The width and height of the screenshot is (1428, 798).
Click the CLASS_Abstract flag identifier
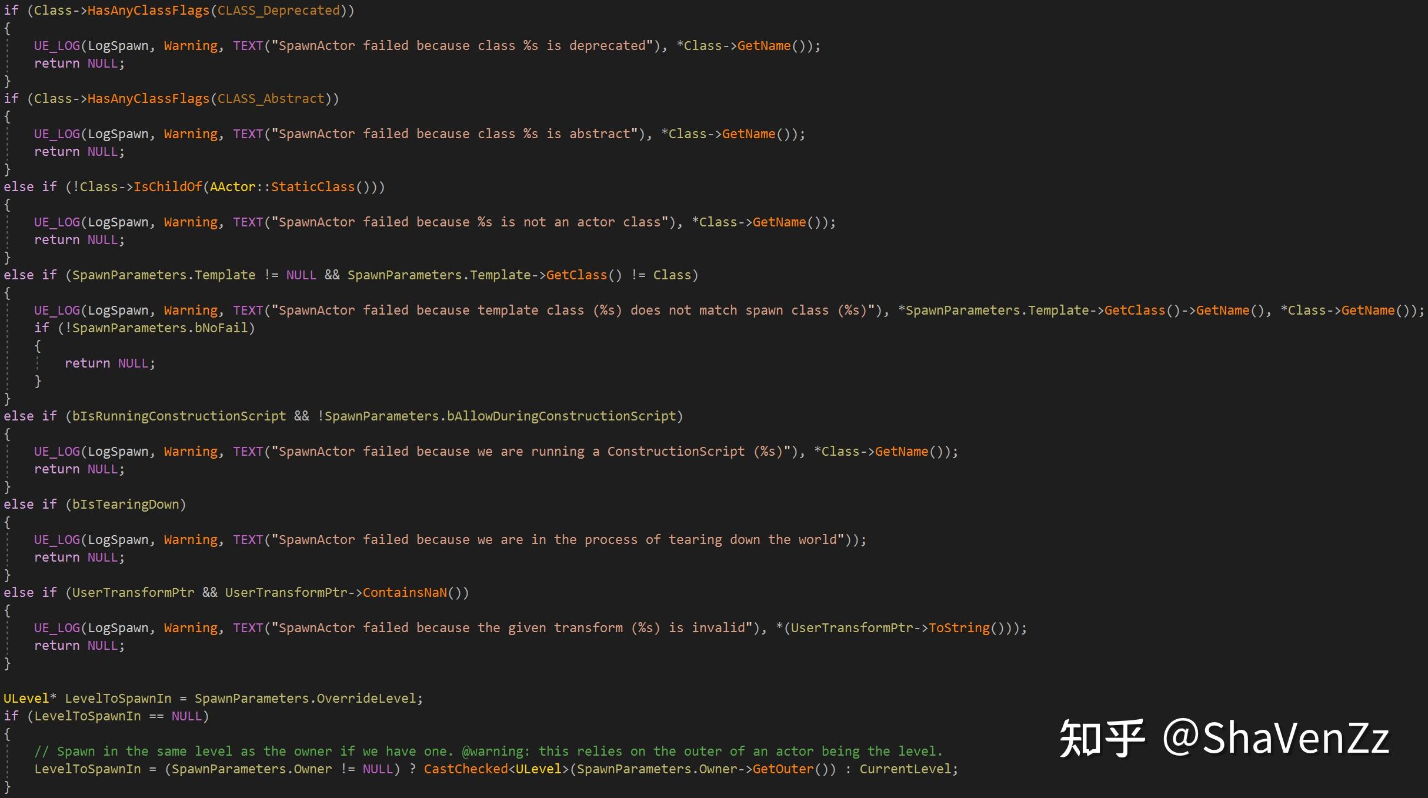coord(271,99)
